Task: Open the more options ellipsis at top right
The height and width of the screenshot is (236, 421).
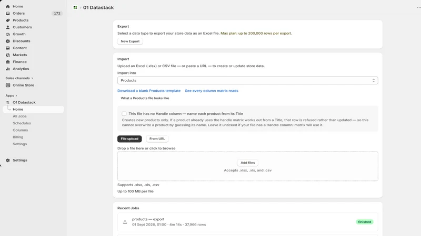Action: tap(418, 7)
